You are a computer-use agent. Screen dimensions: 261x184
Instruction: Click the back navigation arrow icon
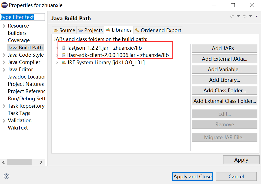pyautogui.click(x=232, y=16)
